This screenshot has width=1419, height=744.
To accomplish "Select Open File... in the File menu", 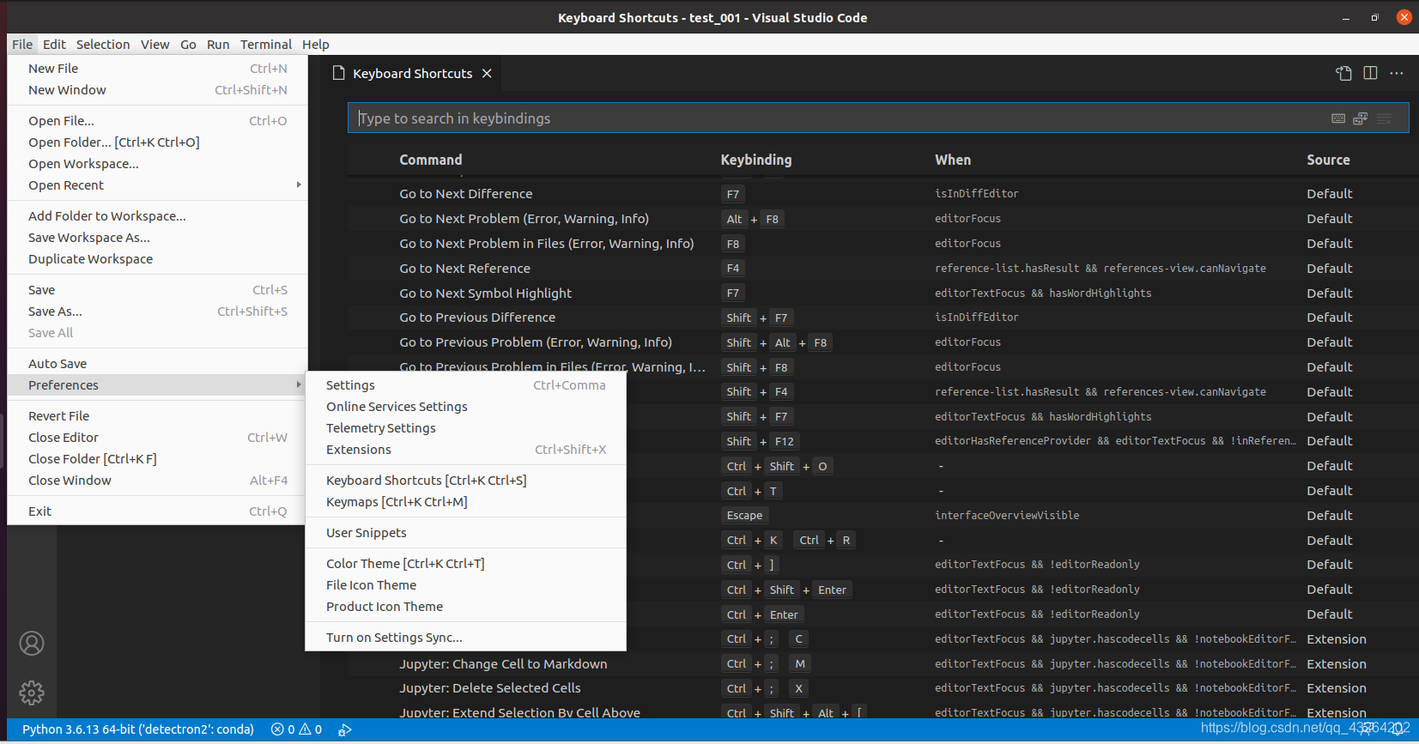I will pyautogui.click(x=157, y=121).
